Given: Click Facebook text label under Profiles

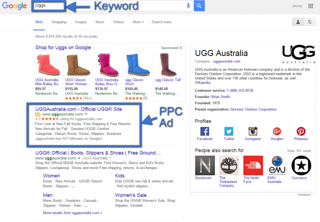Looking at the screenshot, I should click(204, 139).
